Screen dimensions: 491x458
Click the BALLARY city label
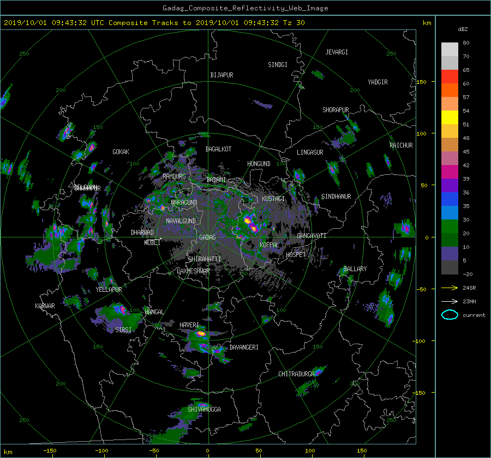355,269
